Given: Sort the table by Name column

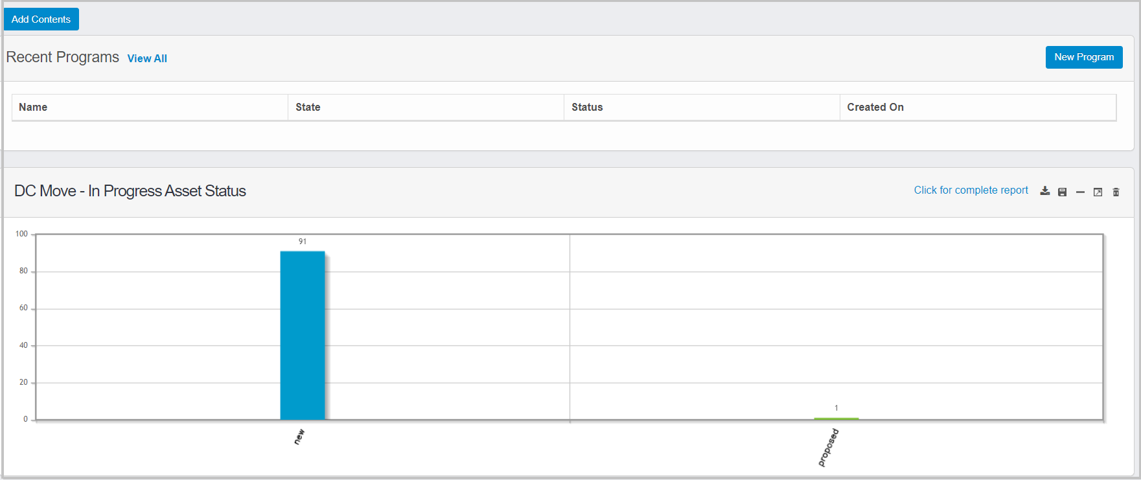Looking at the screenshot, I should [33, 108].
